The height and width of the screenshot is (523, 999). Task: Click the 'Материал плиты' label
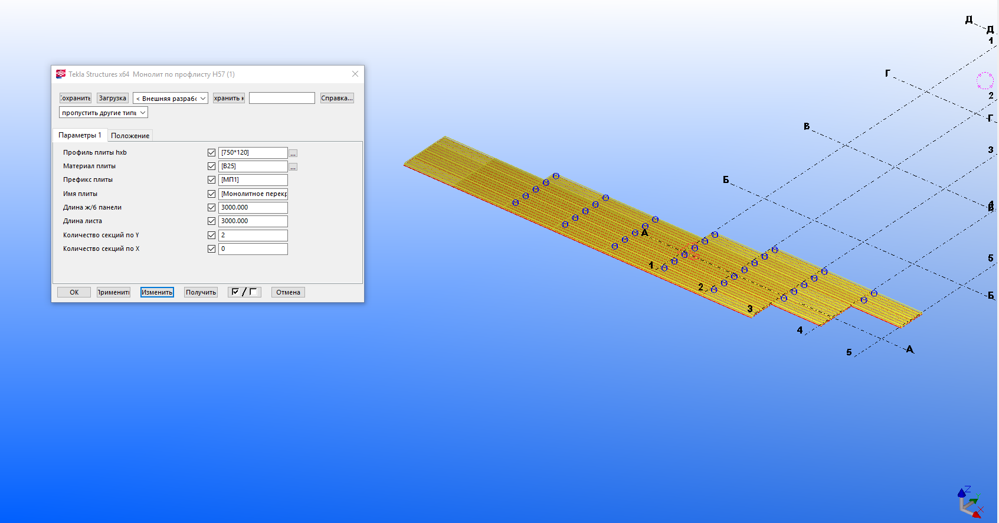pyautogui.click(x=89, y=166)
